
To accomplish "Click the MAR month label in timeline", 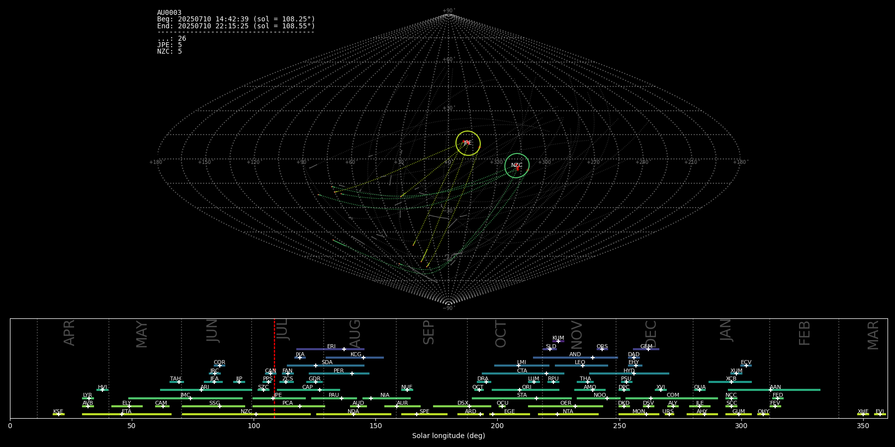I will (x=873, y=335).
